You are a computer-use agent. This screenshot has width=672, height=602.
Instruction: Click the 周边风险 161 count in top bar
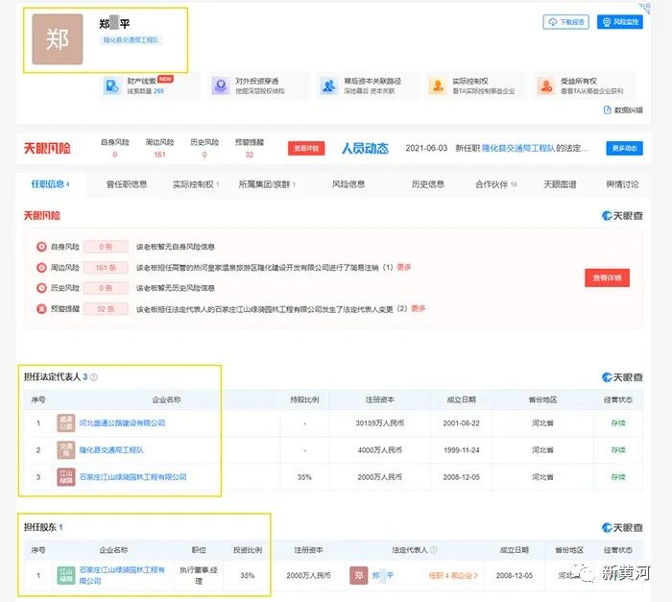tap(159, 155)
